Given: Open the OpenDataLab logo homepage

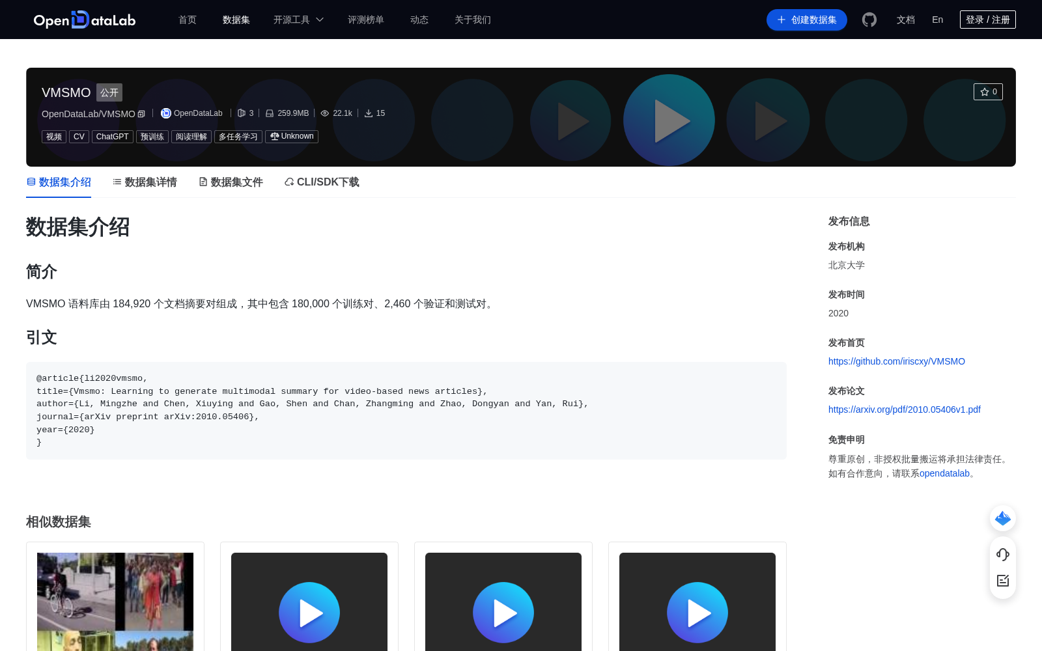Looking at the screenshot, I should tap(85, 20).
